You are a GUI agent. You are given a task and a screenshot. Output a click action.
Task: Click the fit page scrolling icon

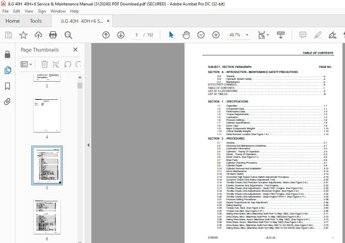click(261, 35)
